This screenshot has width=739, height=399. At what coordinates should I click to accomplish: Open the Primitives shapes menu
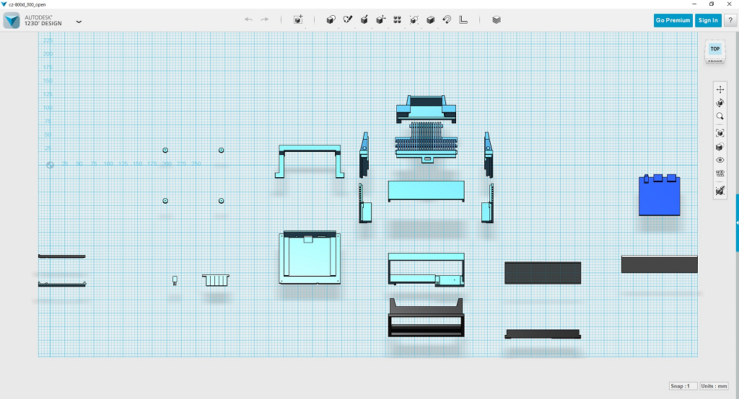331,19
